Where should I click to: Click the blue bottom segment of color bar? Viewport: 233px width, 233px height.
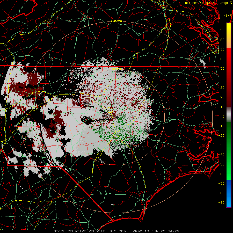pos(229,193)
